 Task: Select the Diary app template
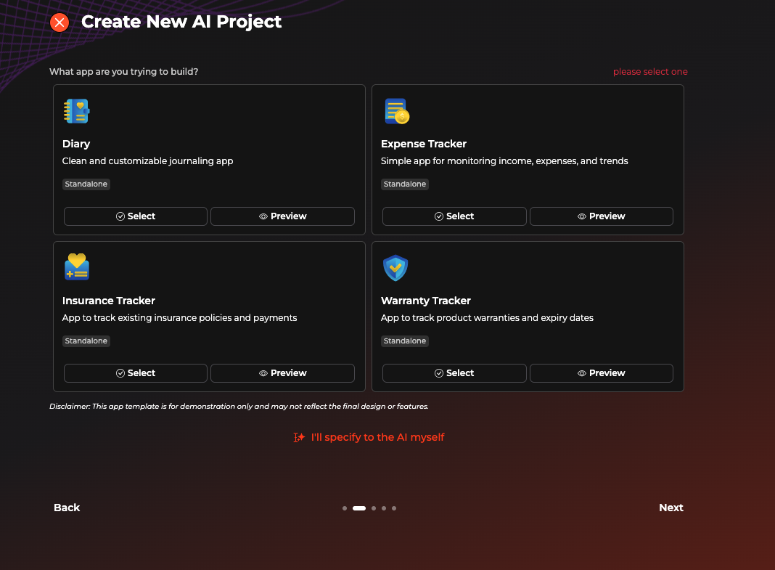tap(136, 216)
